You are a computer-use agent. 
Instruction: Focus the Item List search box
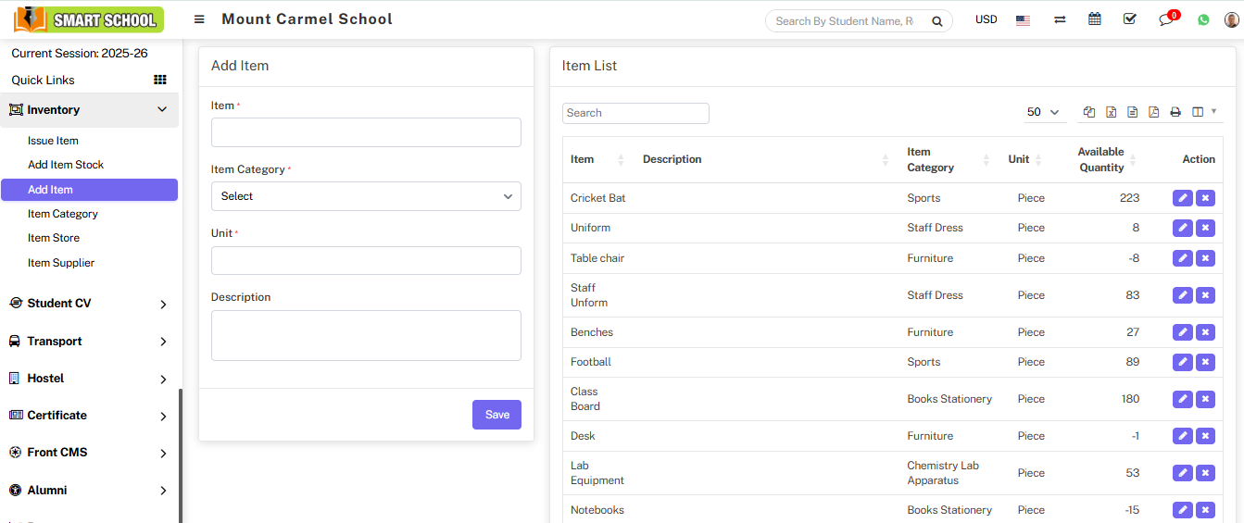(x=635, y=113)
